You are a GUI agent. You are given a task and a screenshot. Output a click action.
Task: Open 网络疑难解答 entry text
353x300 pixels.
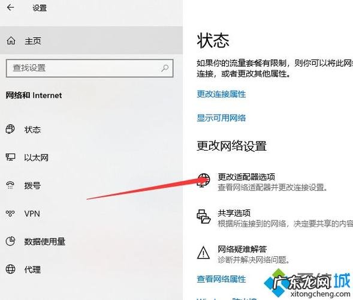242,249
